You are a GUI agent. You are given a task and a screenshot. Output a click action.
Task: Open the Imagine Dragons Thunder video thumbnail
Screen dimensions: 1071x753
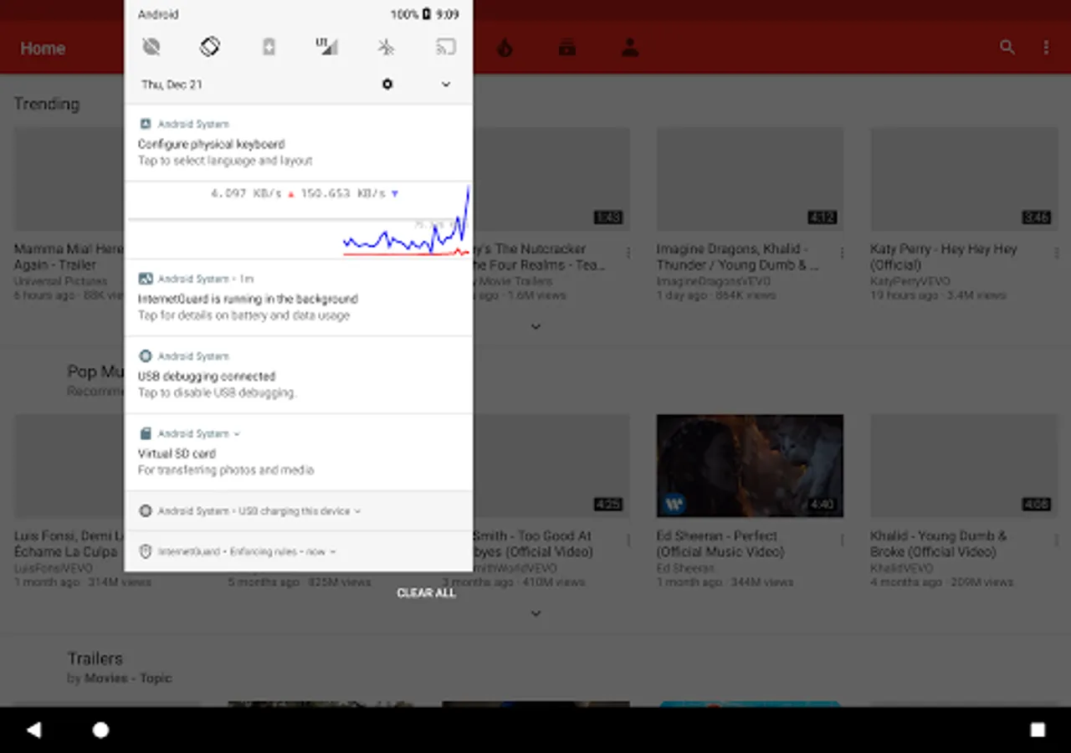pos(750,179)
